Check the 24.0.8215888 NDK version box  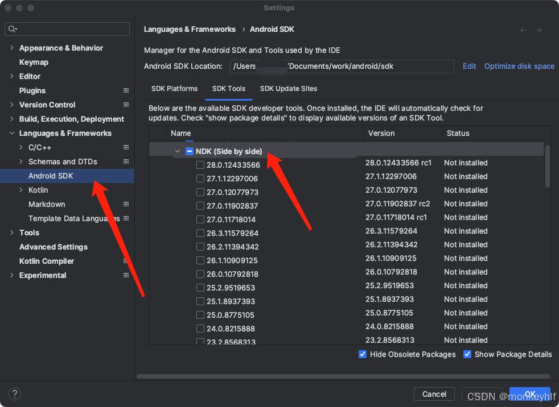coord(200,329)
